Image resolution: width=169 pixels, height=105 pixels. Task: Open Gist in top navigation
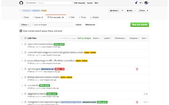click(x=96, y=3)
